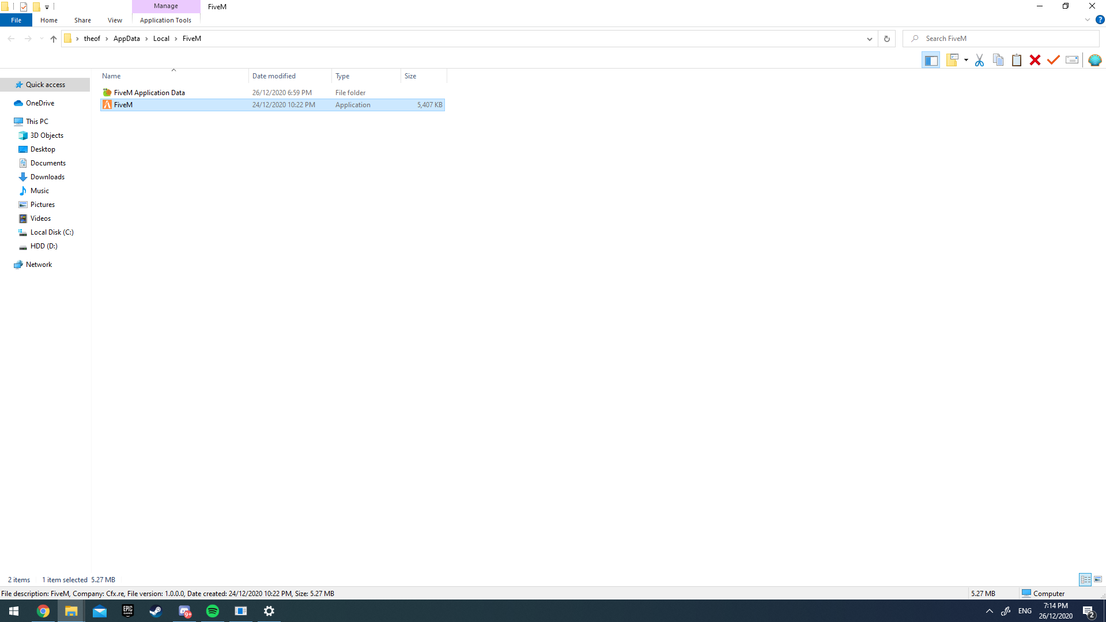Switch to Details view button

pos(1085,579)
